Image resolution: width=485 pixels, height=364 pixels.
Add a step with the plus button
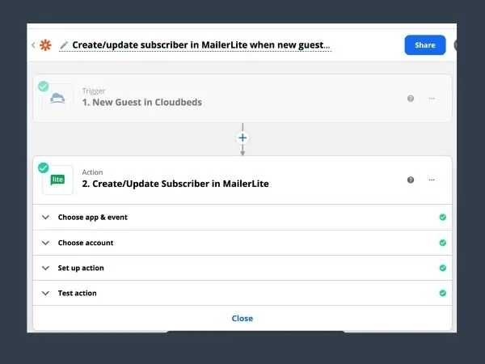242,138
